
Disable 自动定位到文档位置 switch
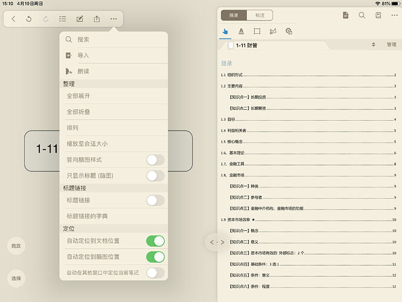tap(155, 241)
